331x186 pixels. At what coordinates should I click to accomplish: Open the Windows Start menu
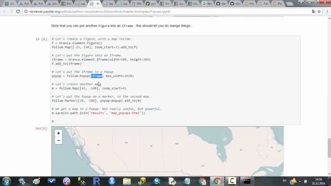(x=6, y=181)
